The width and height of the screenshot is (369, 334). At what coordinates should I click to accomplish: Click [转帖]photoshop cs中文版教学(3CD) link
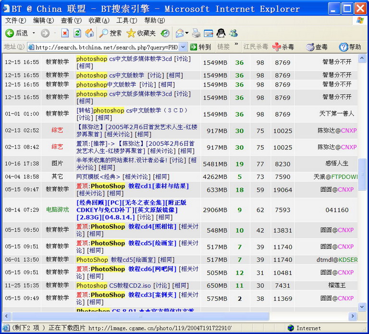(132, 111)
